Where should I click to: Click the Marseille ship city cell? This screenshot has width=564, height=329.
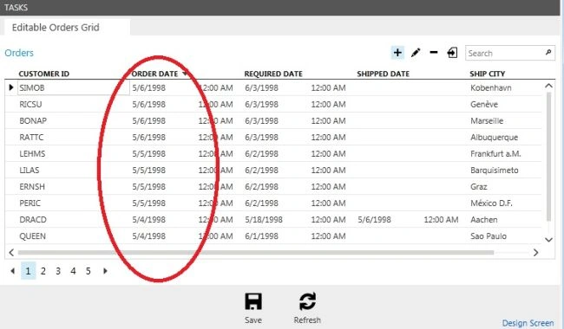click(487, 120)
